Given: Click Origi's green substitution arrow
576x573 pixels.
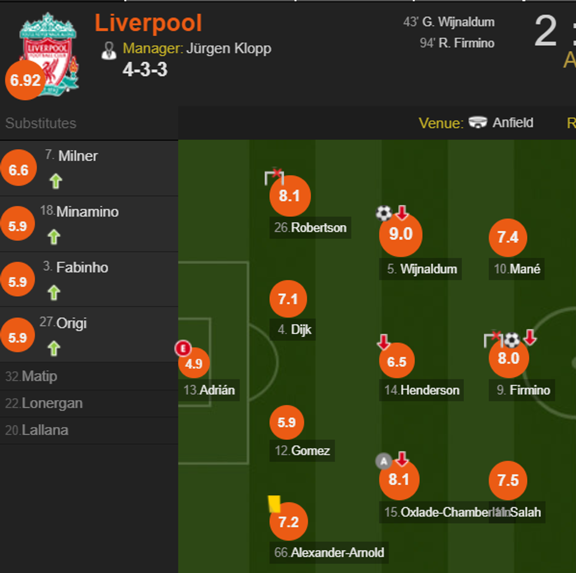Looking at the screenshot, I should point(54,349).
